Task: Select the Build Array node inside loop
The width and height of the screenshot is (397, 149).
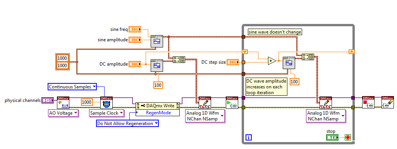Action: pos(308,57)
